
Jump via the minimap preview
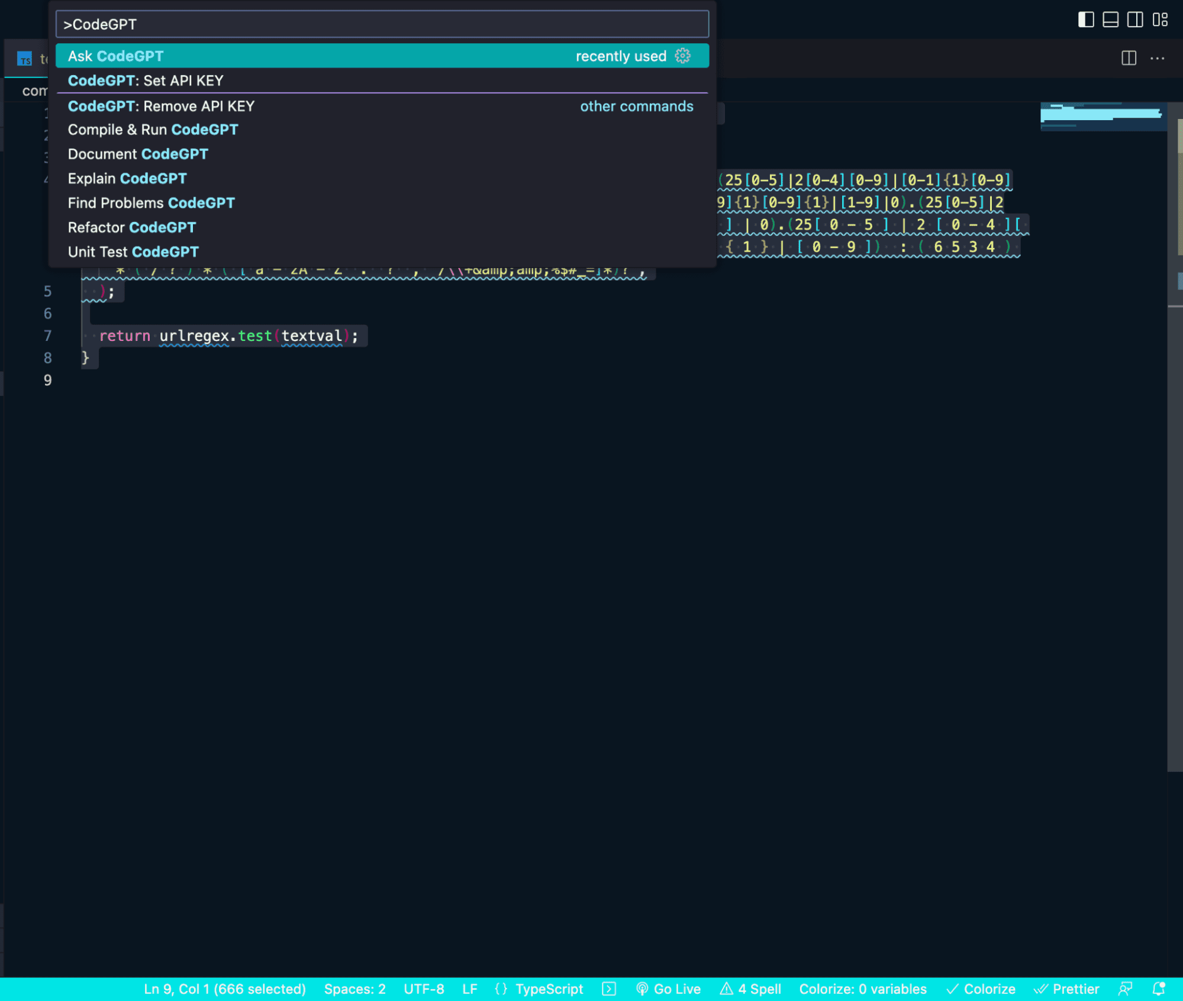pyautogui.click(x=1103, y=116)
